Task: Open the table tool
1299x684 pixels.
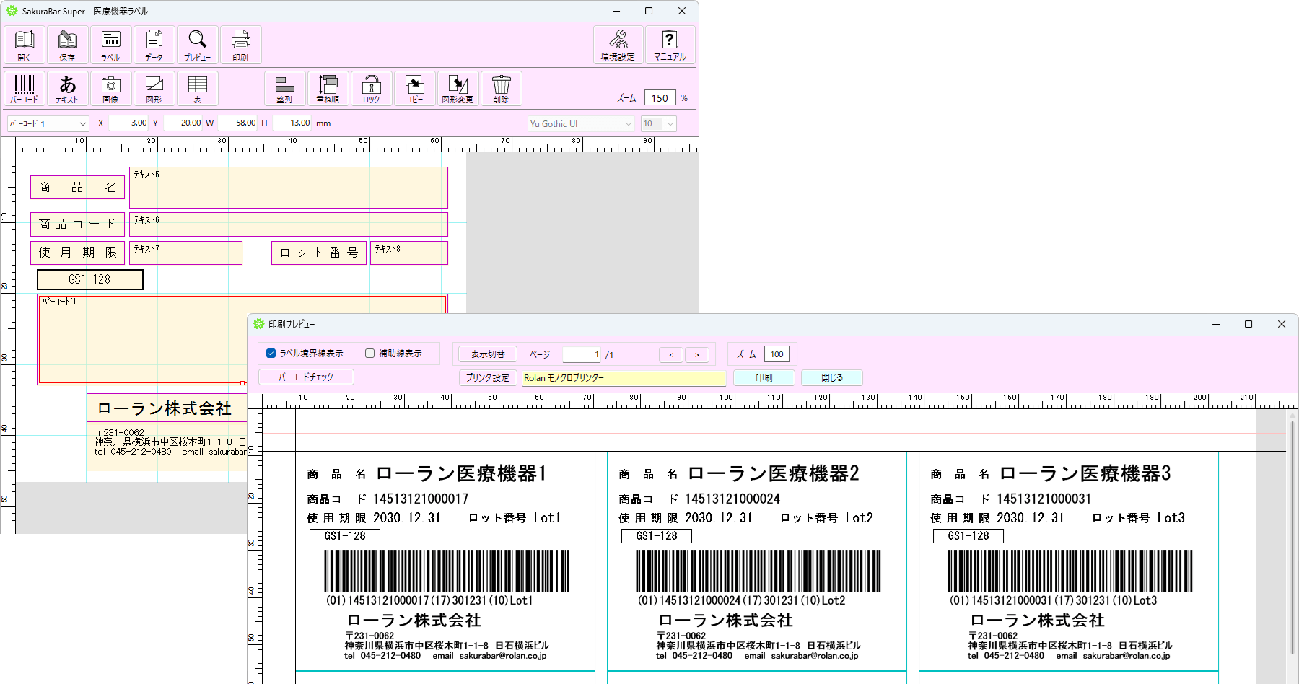Action: 197,89
